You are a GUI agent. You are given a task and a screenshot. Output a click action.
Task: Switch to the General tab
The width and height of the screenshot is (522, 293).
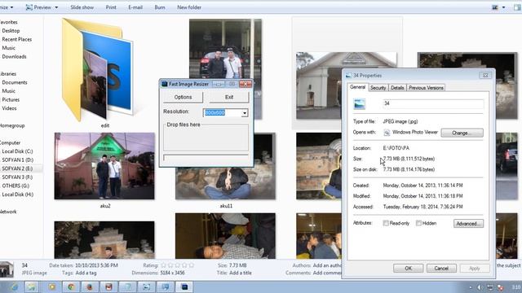click(x=357, y=87)
